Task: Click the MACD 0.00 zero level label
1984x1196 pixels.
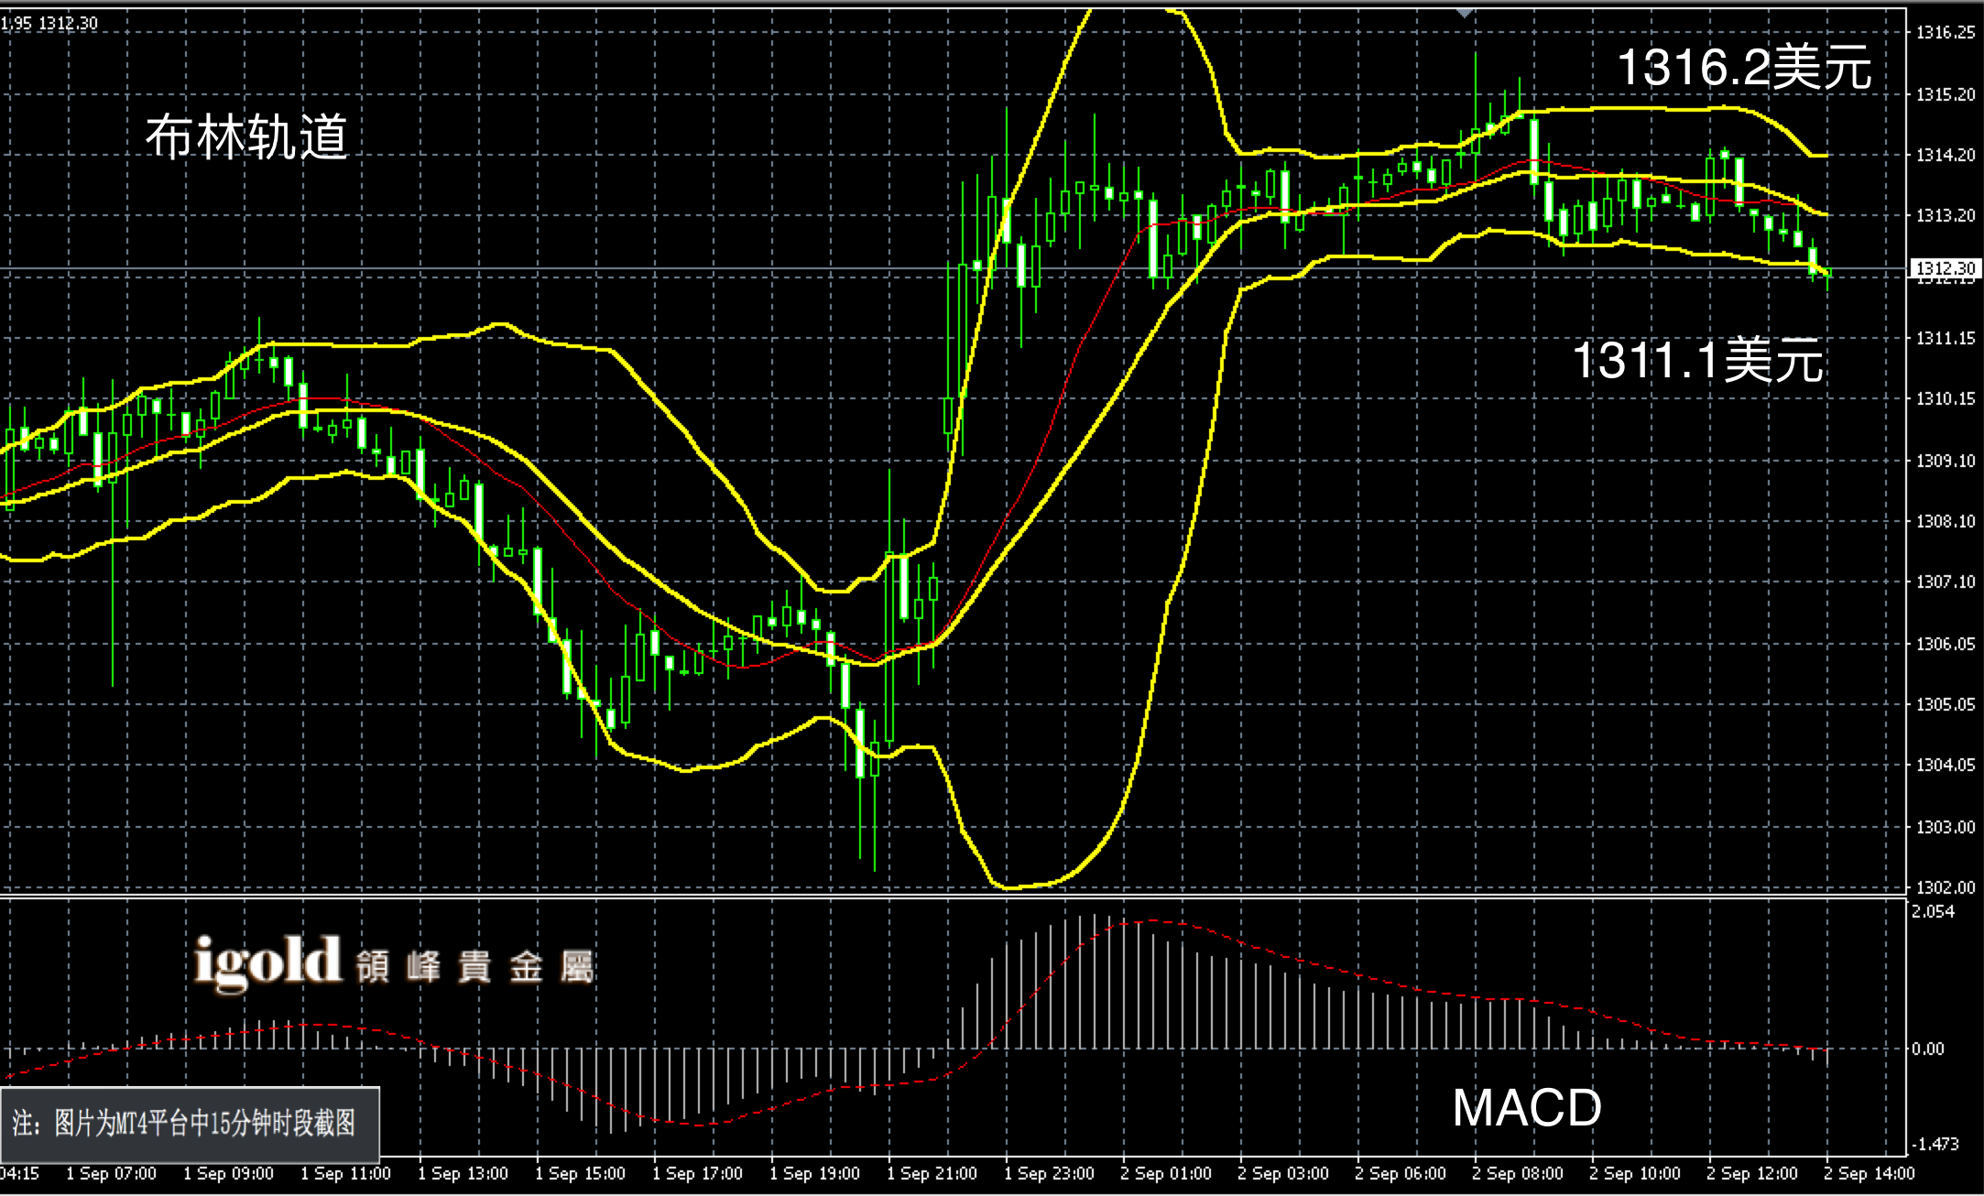Action: (x=1927, y=1049)
